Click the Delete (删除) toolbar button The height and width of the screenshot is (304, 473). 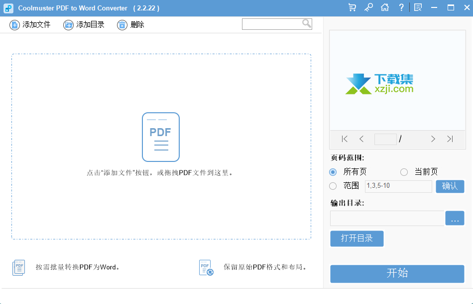pos(130,25)
